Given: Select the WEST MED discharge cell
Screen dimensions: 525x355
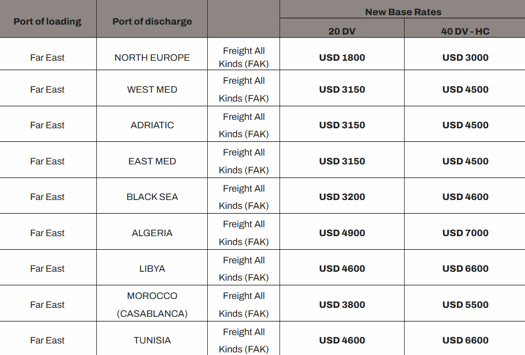Looking at the screenshot, I should pyautogui.click(x=152, y=90).
